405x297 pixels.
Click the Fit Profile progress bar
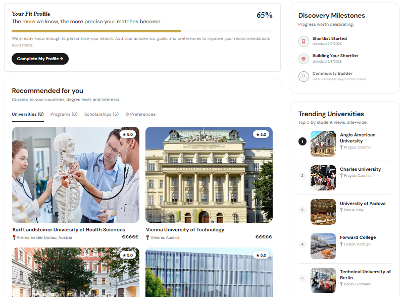(142, 31)
